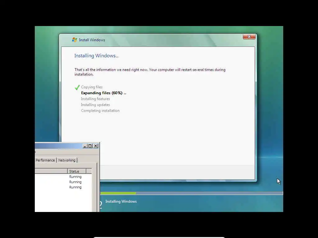Image resolution: width=318 pixels, height=238 pixels.
Task: Click the Windows flag icon in title bar
Action: [75, 40]
